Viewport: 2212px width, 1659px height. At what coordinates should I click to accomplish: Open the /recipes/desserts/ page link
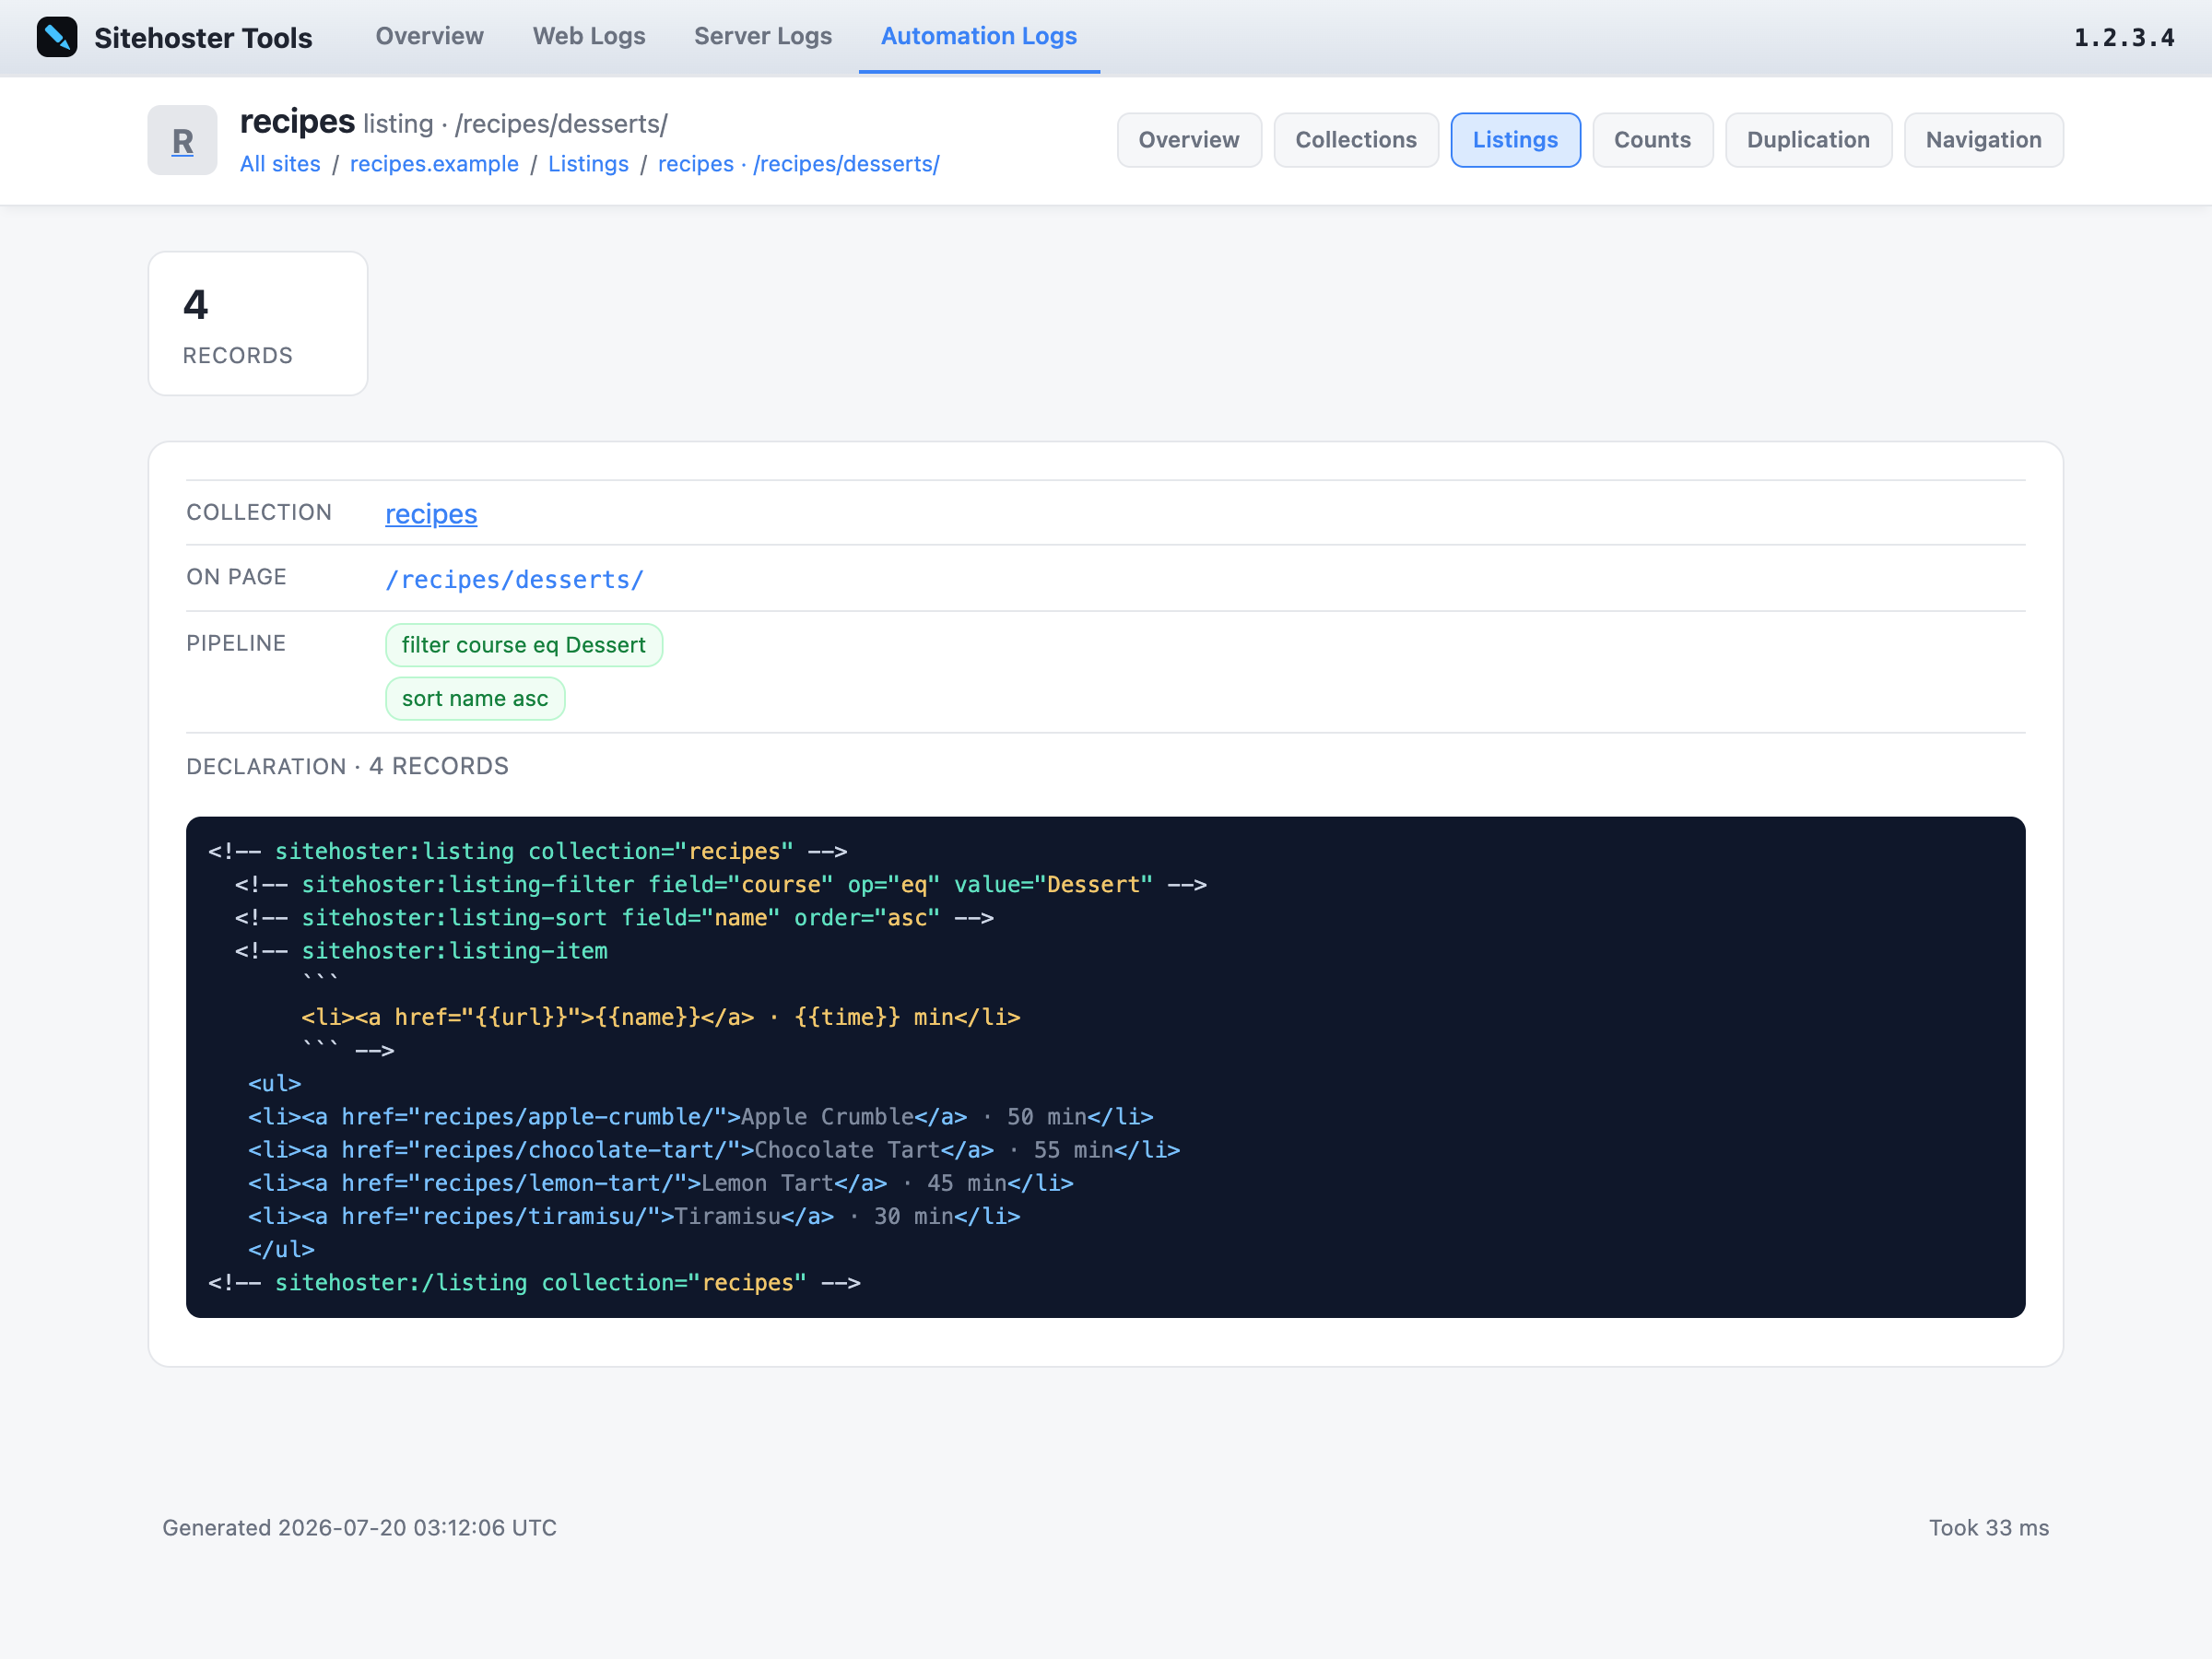point(515,580)
